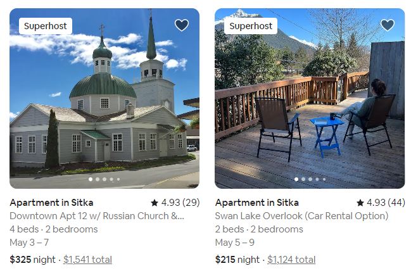This screenshot has width=411, height=273.
Task: Click the $215 night price
Action: point(237,259)
